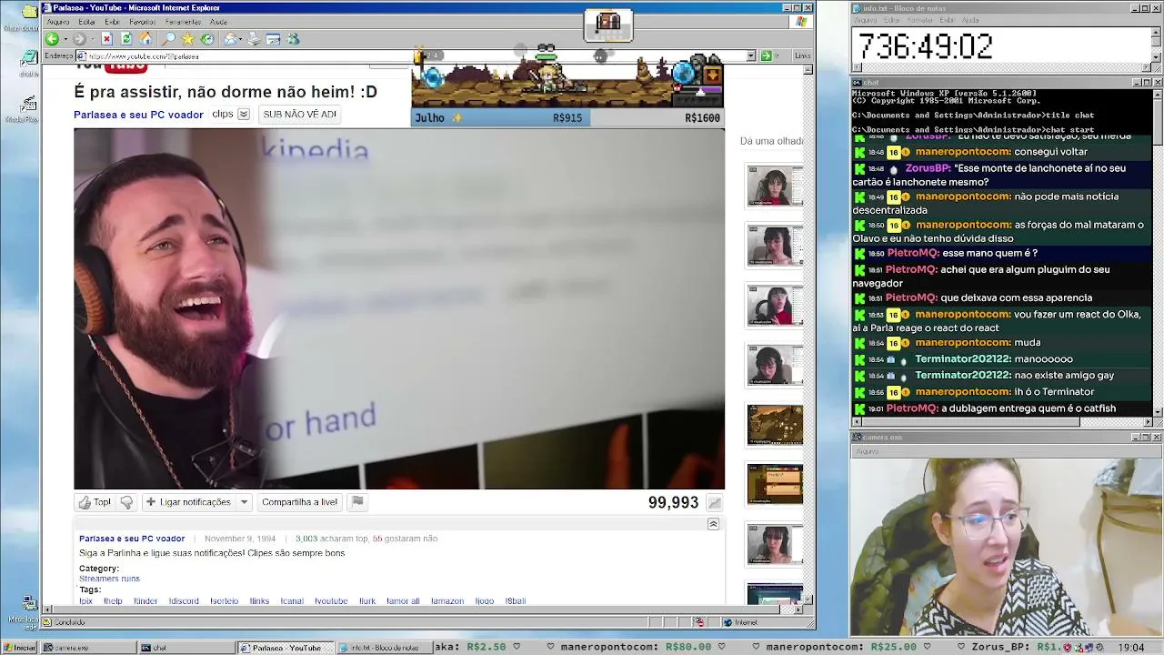The image size is (1164, 655).
Task: Go to the browser home page
Action: 146,39
